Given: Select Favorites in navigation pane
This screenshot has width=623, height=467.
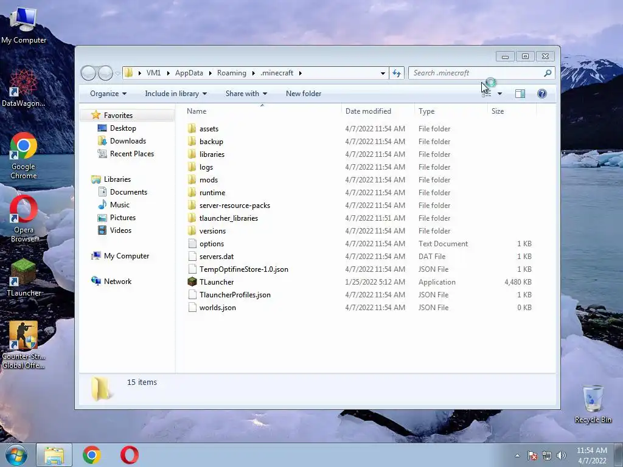Looking at the screenshot, I should click(118, 115).
